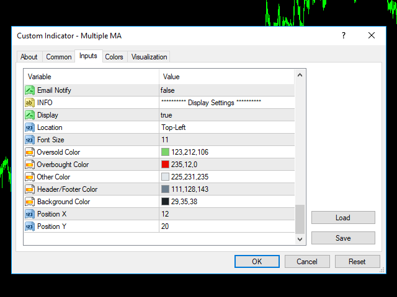Open the Overbought Color value picker
The image size is (397, 297).
click(x=226, y=165)
